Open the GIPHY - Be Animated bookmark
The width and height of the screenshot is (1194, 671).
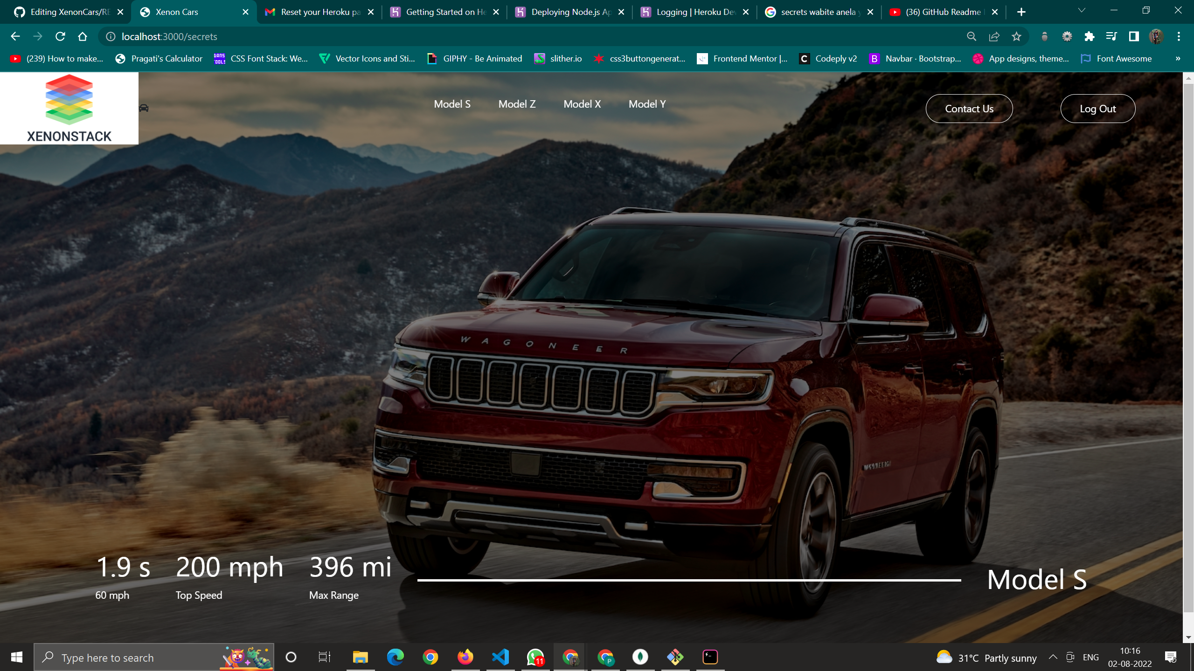[x=475, y=59]
